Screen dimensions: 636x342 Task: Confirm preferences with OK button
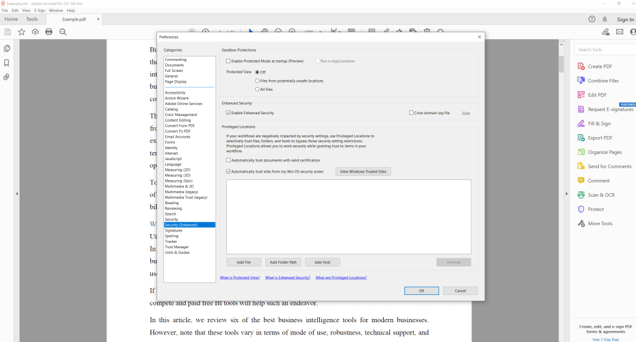point(422,291)
